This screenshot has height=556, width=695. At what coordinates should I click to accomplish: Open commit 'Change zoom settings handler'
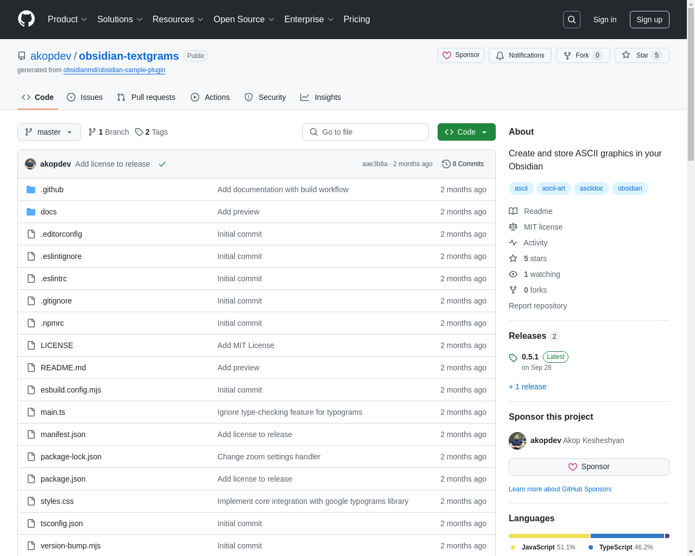(269, 457)
